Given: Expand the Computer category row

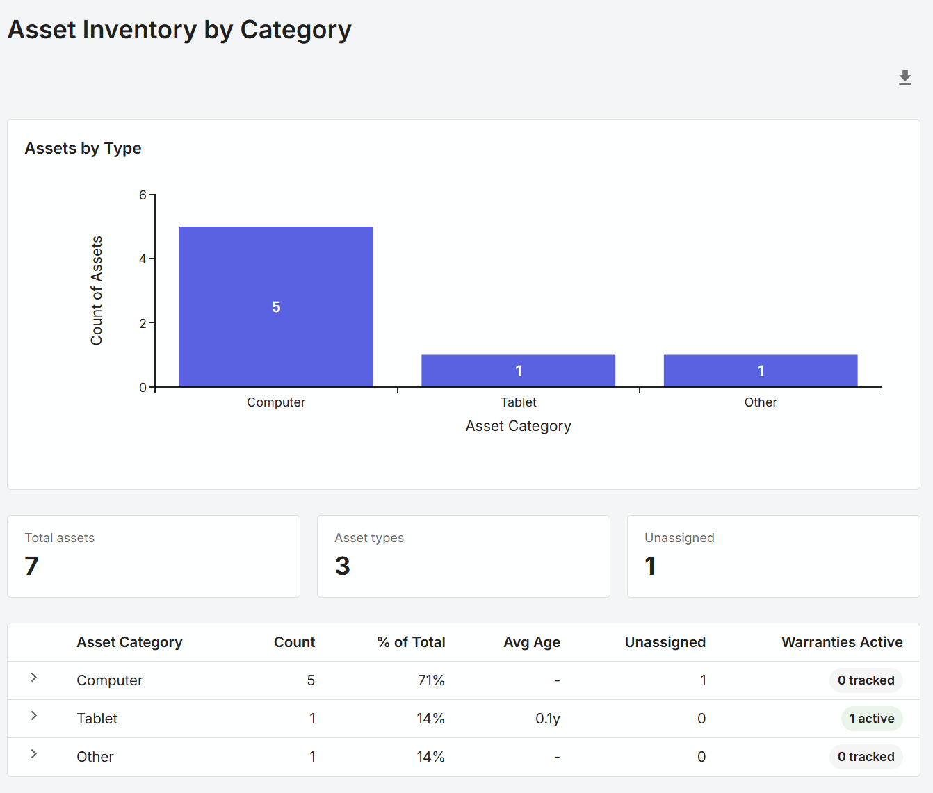Looking at the screenshot, I should (34, 680).
